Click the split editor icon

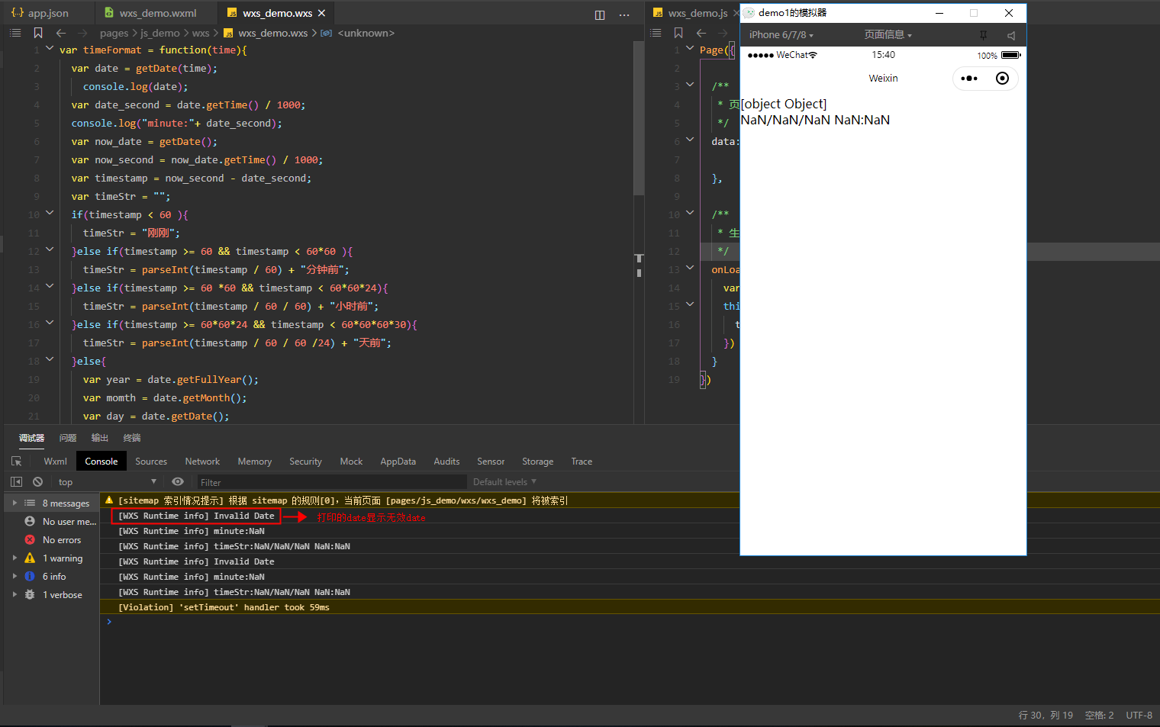[x=600, y=14]
